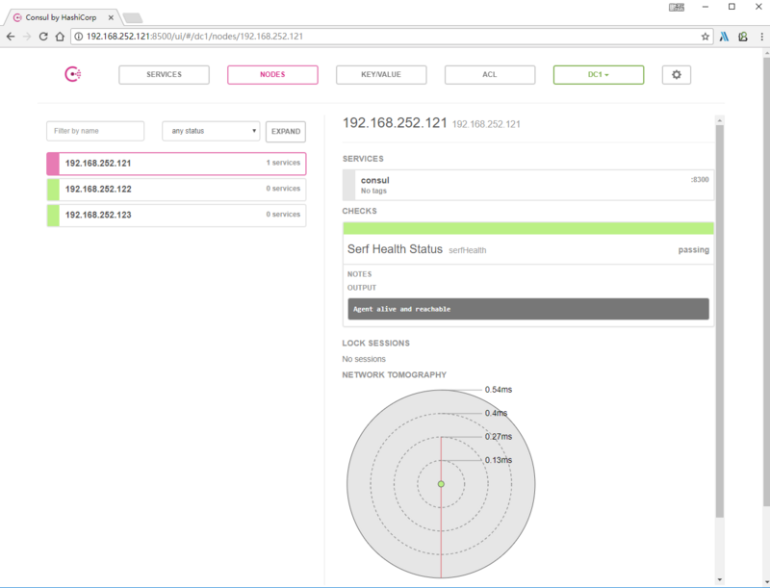Viewport: 770px width, 588px height.
Task: Open the Key/Value tab
Action: click(380, 75)
